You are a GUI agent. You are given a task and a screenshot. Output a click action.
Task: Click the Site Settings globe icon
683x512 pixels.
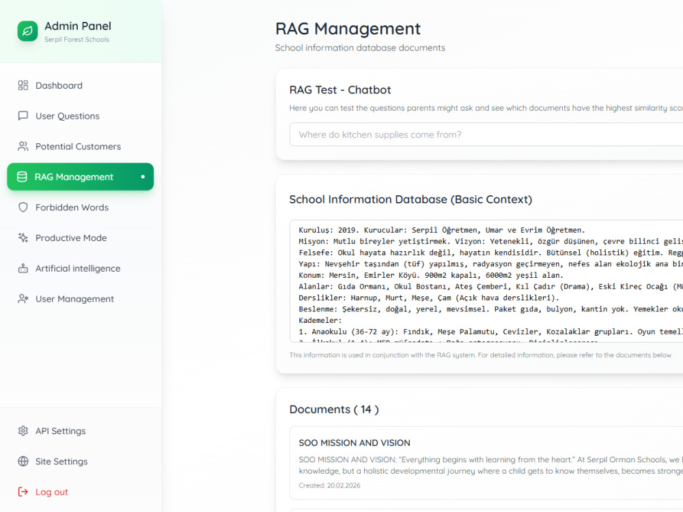pos(23,461)
